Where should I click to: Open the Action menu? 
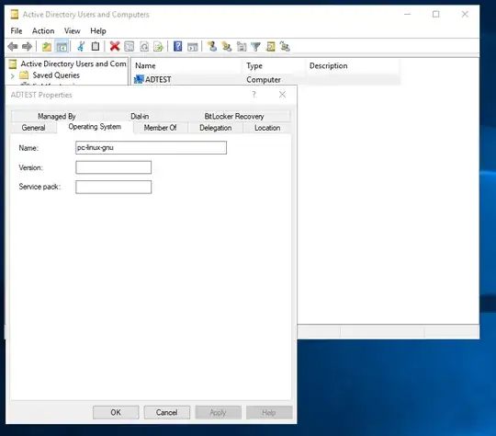point(43,31)
